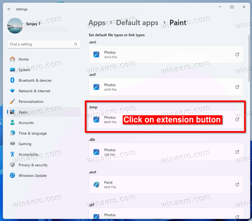Image resolution: width=252 pixels, height=221 pixels.
Task: Click the Bluetooth icon in sidebar
Action: [x=12, y=80]
